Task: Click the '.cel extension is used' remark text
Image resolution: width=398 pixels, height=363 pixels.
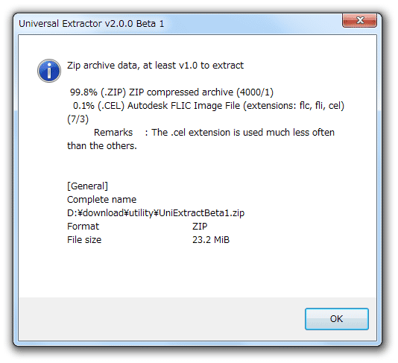Action: pyautogui.click(x=215, y=133)
